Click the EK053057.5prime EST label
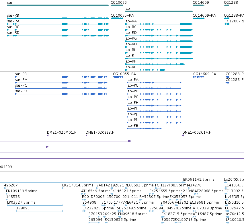The image size is (244, 224). 185,197
